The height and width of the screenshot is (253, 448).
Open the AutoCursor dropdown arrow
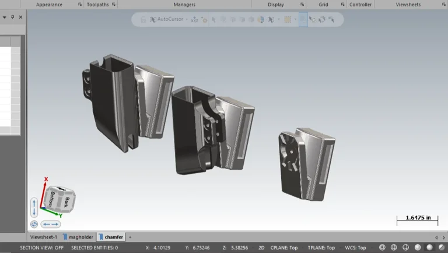click(x=187, y=19)
